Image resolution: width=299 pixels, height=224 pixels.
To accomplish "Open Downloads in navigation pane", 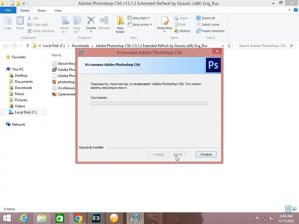I will coord(21,87).
